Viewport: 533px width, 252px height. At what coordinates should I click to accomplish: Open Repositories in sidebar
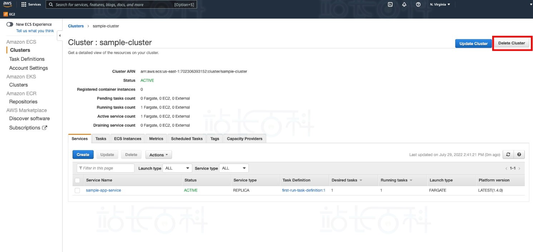(23, 102)
